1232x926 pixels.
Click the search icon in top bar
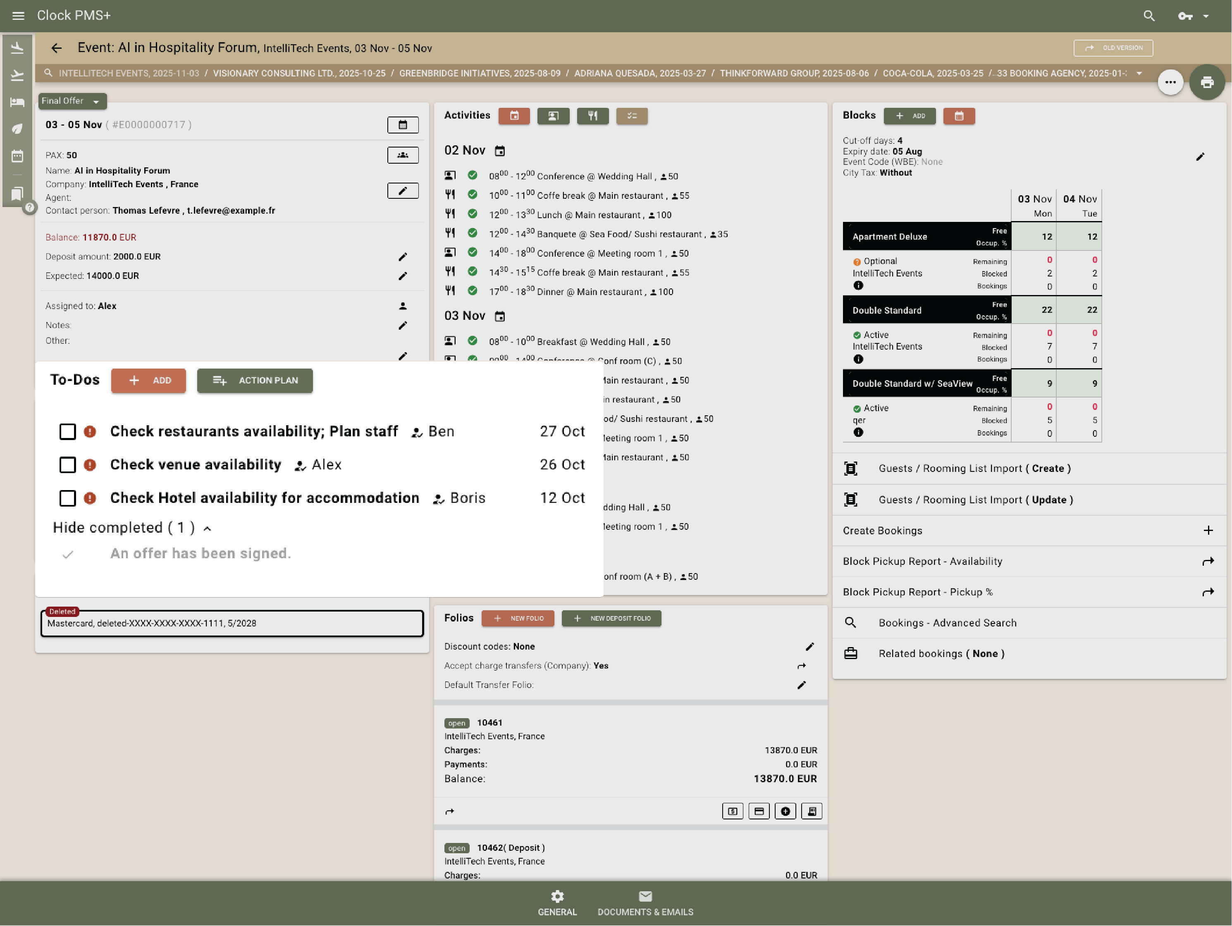click(1149, 16)
